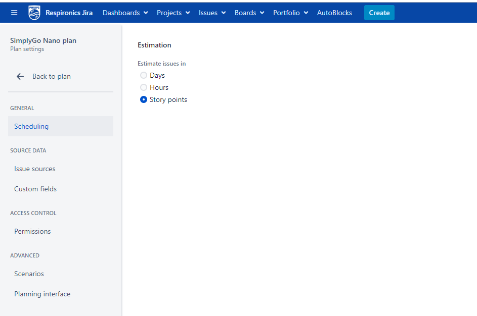This screenshot has width=477, height=316.
Task: Select the Days radio button
Action: coord(143,75)
